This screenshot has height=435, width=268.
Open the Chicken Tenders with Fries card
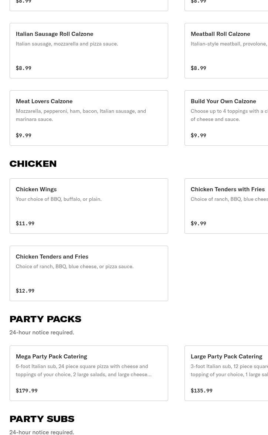click(226, 206)
